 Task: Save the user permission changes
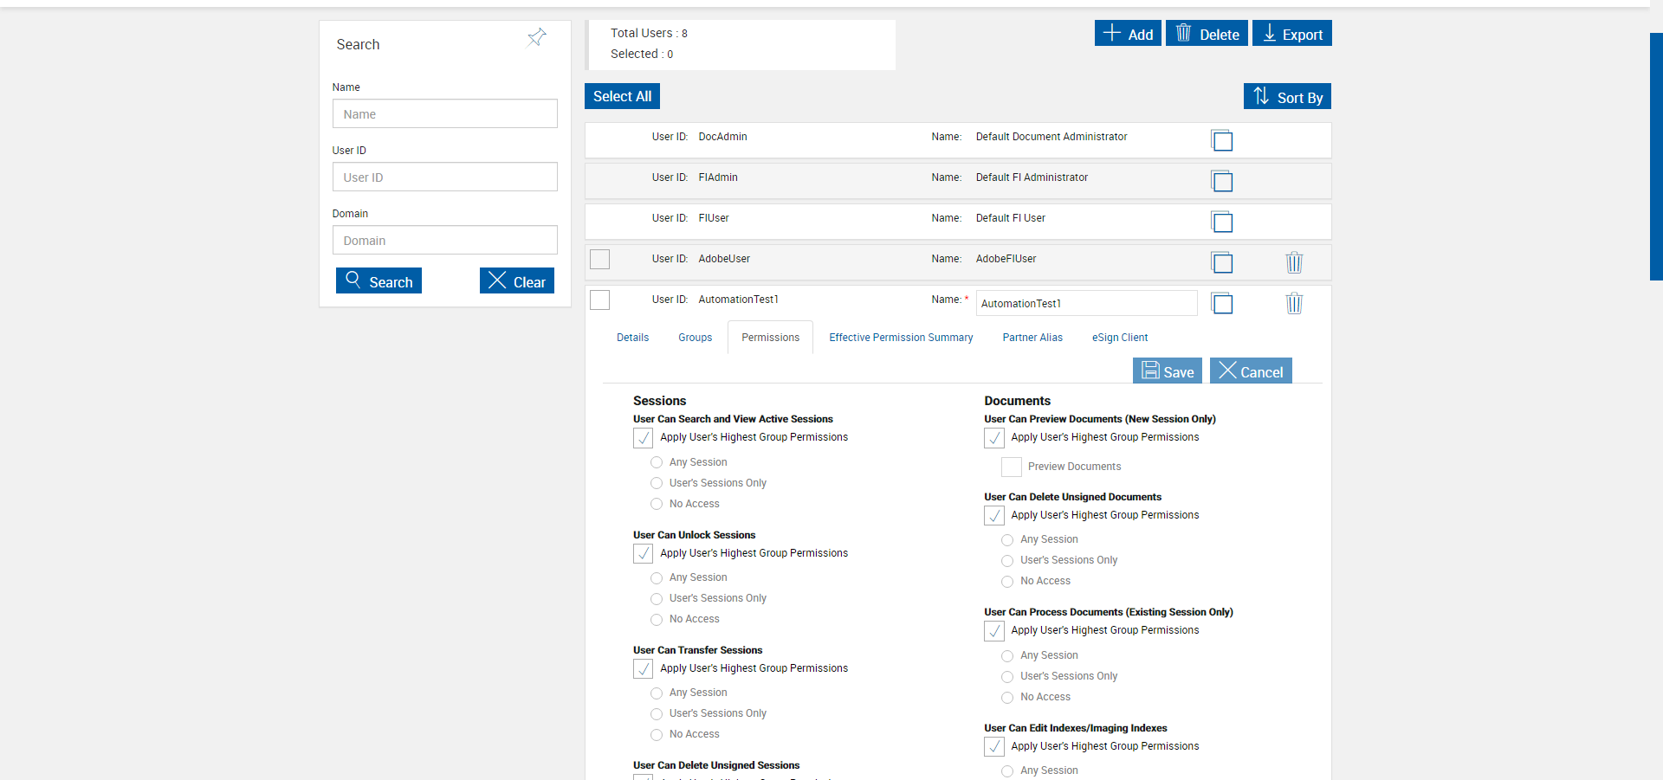1167,371
